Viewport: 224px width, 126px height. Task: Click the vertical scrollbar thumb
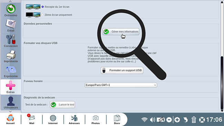click(222, 83)
